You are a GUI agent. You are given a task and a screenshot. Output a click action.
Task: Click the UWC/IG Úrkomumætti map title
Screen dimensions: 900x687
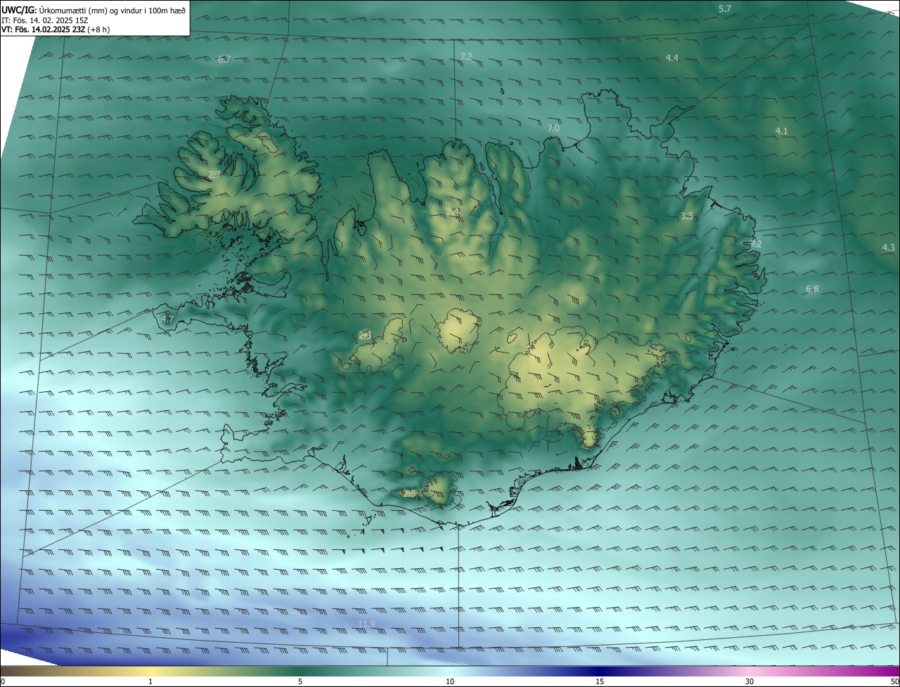tap(94, 9)
